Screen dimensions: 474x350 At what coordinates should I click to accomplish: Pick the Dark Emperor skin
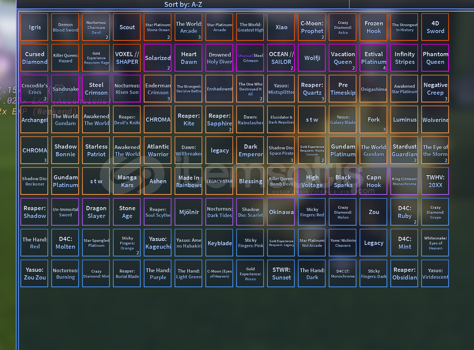250,151
